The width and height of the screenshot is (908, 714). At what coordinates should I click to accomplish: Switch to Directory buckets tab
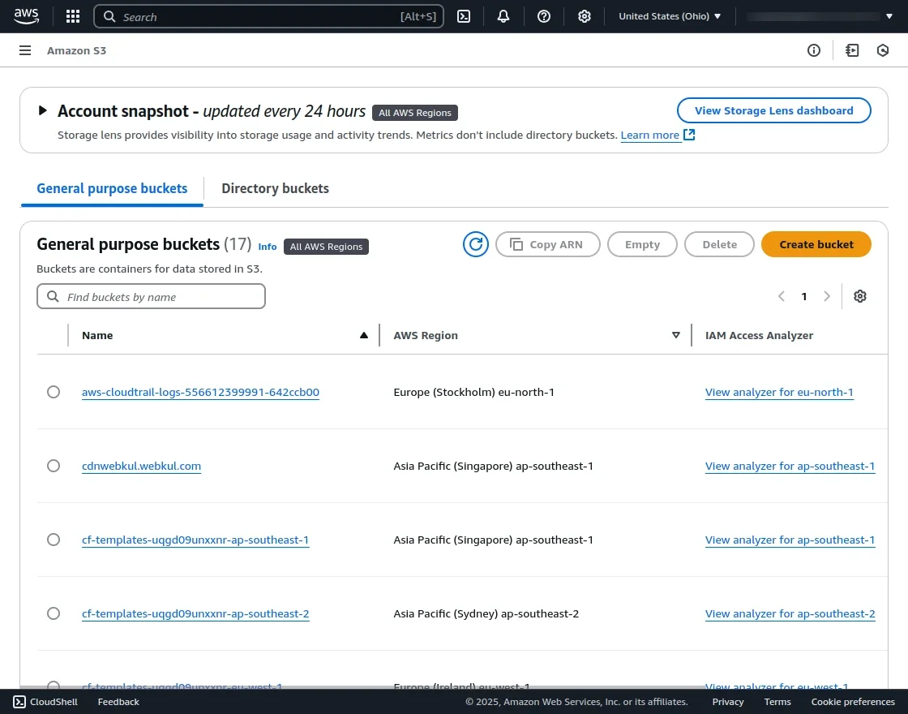click(275, 188)
